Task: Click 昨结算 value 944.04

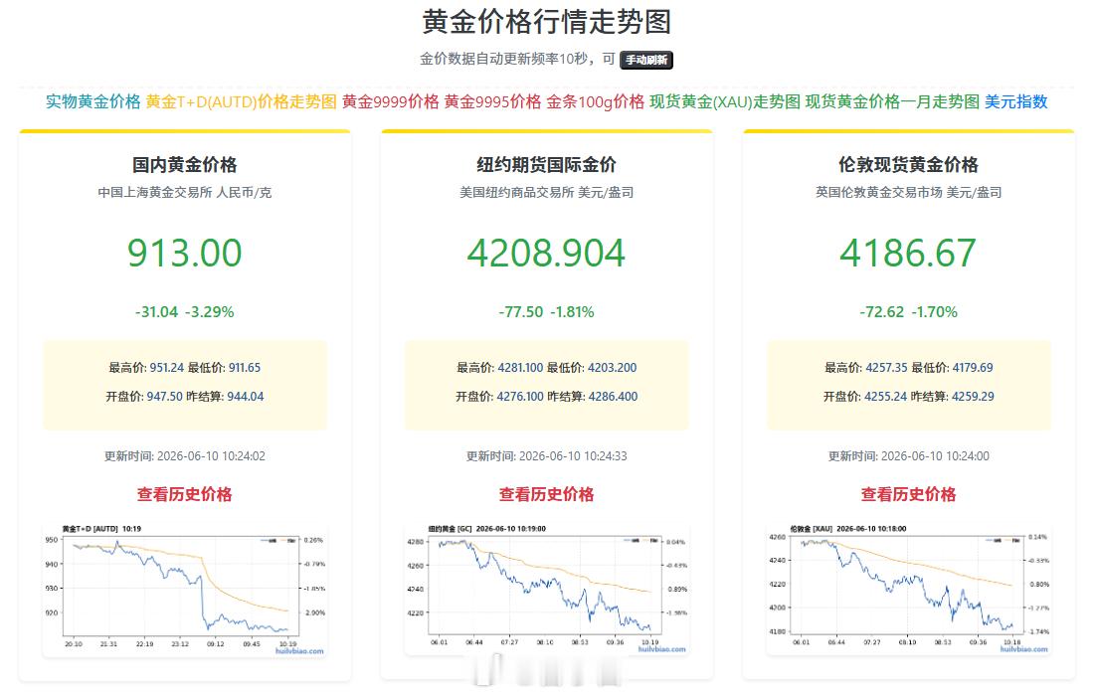Action: point(245,396)
